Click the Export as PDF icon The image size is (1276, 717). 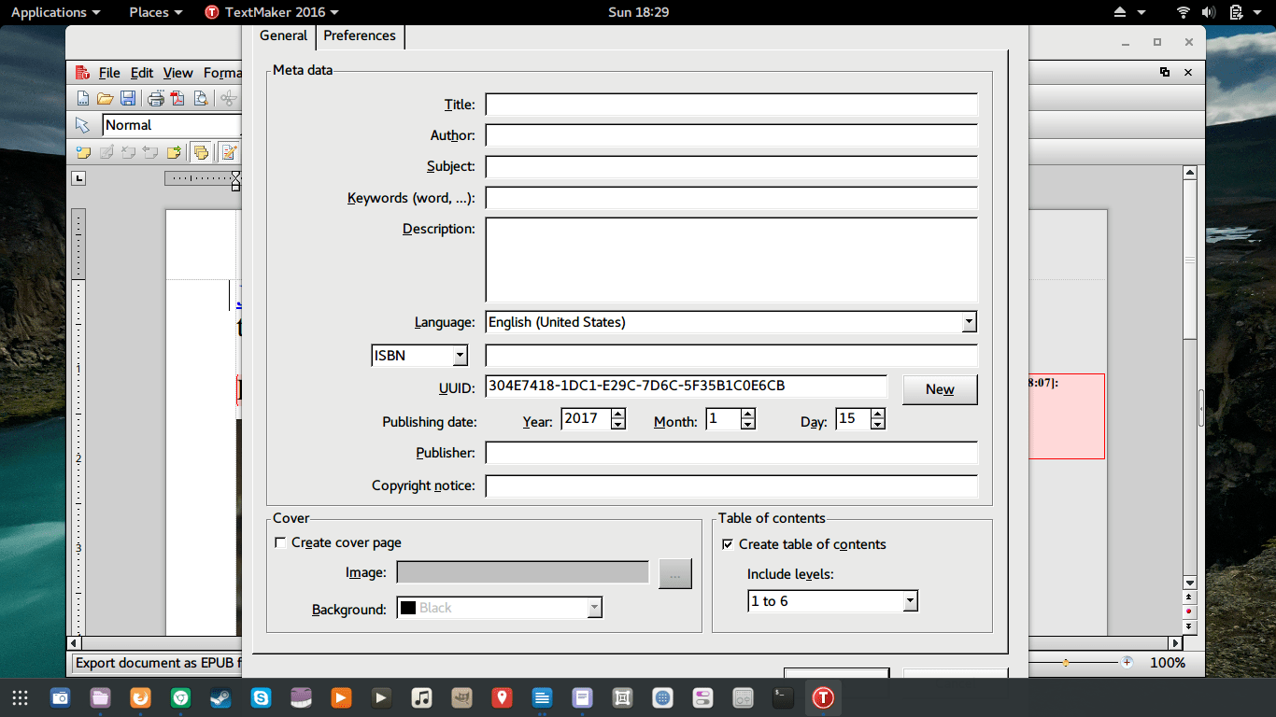pyautogui.click(x=177, y=99)
